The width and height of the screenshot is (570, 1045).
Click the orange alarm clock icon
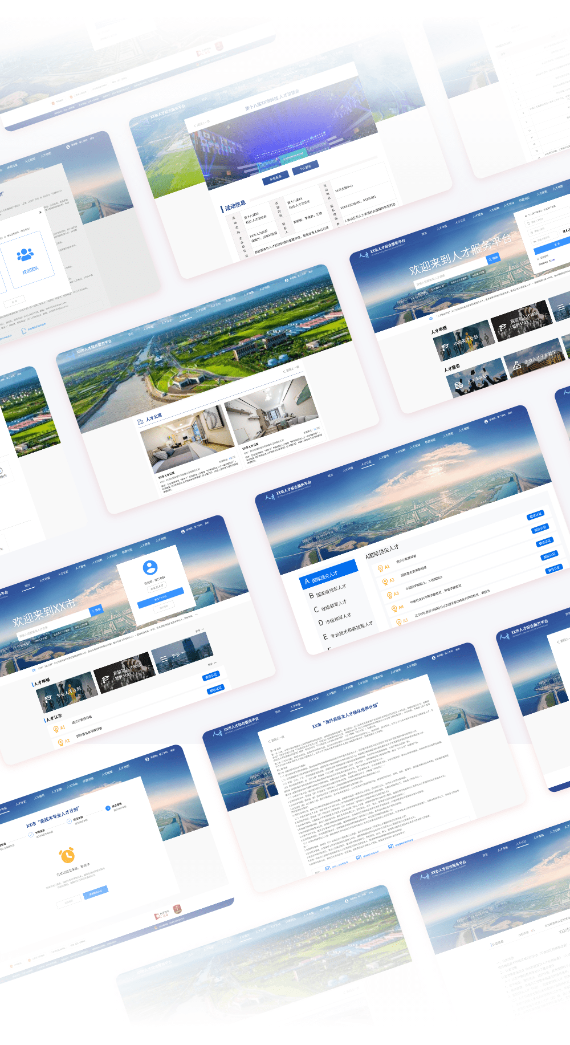67,855
